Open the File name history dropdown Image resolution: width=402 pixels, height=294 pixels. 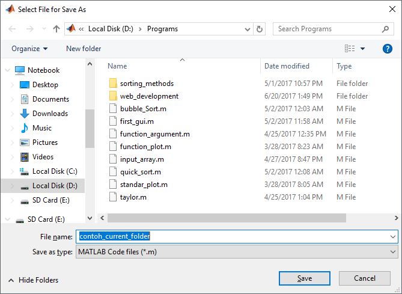point(393,236)
